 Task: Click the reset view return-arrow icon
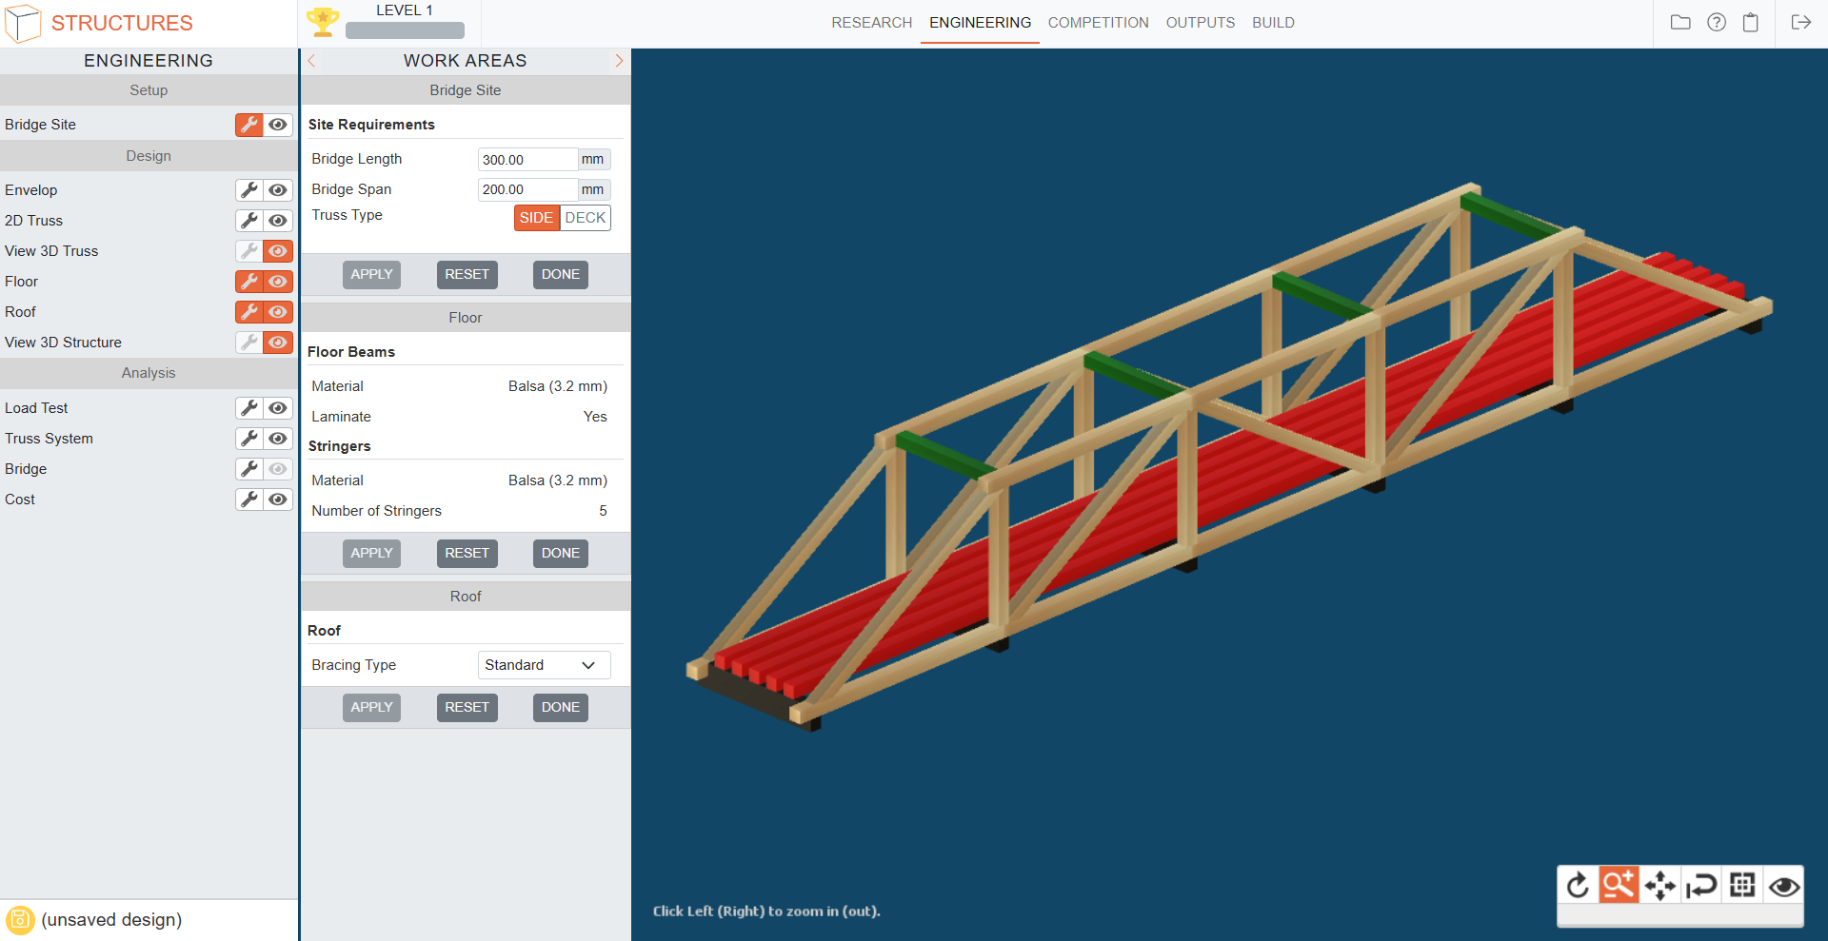pos(1700,886)
